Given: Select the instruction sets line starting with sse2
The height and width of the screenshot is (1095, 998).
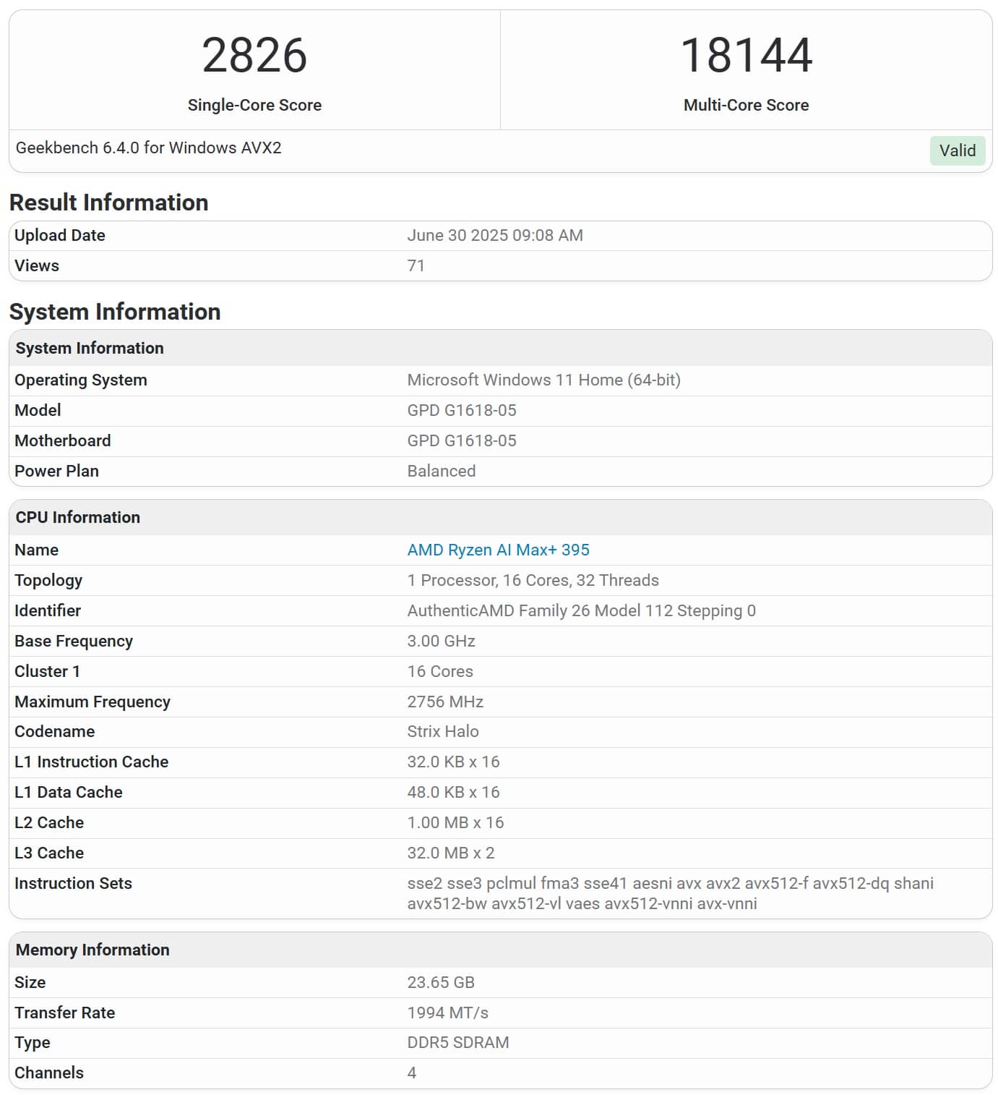Looking at the screenshot, I should [670, 883].
